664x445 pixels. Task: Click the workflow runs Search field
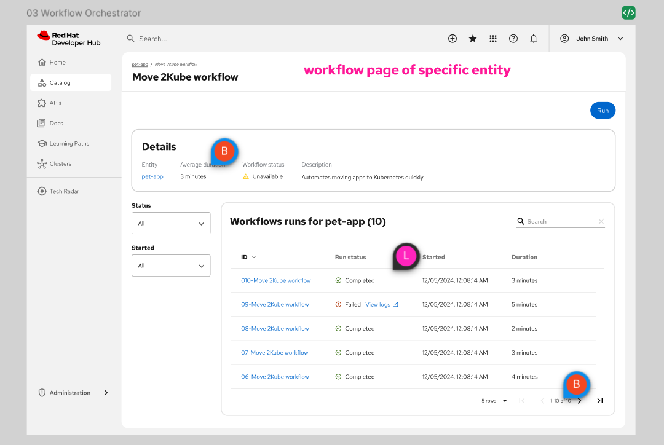point(560,221)
